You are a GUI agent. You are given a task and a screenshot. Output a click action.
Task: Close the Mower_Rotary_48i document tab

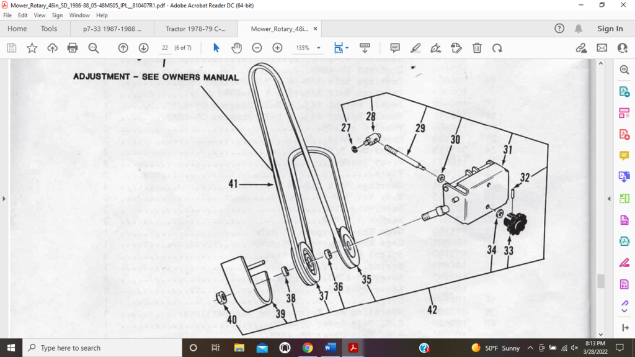tap(316, 29)
